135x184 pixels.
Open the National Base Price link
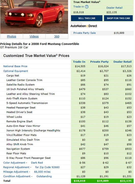15,66
